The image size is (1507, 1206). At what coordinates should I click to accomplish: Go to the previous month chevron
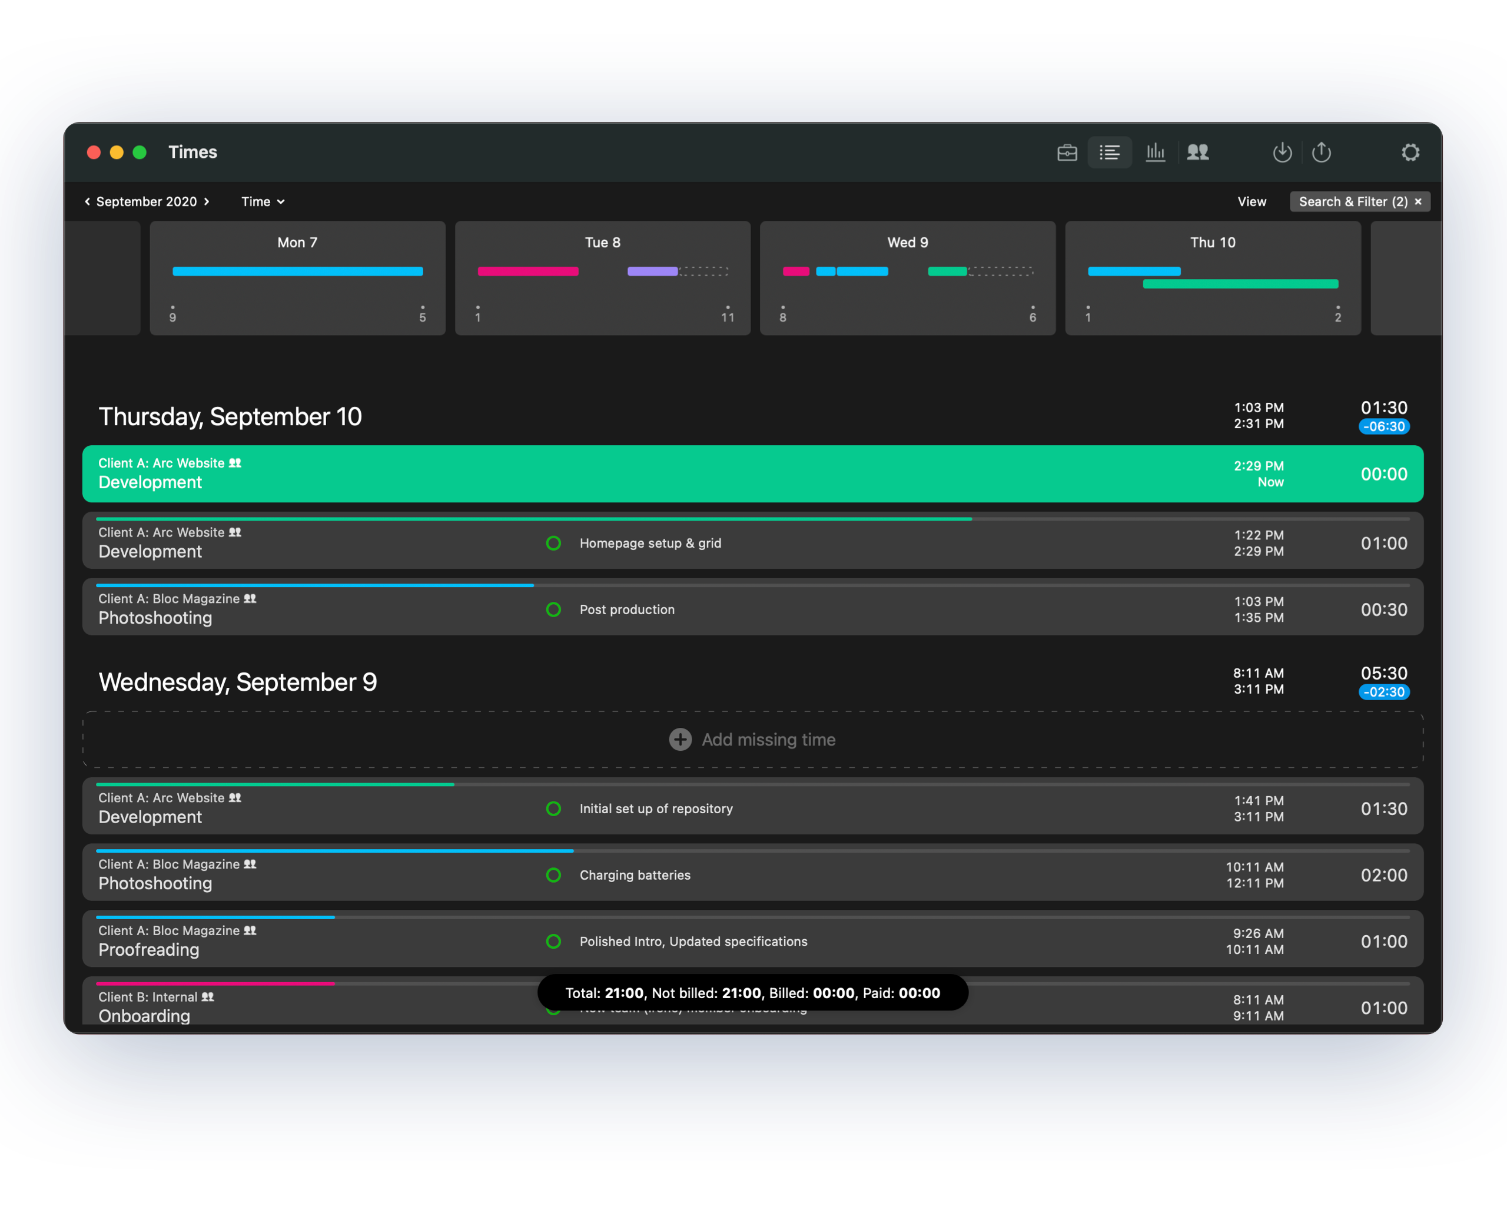tap(87, 202)
